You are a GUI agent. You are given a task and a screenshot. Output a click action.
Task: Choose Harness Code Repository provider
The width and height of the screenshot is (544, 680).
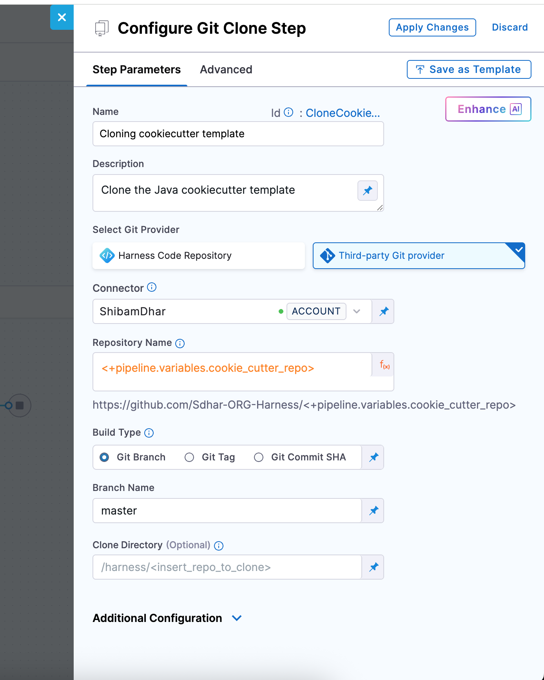(x=198, y=256)
